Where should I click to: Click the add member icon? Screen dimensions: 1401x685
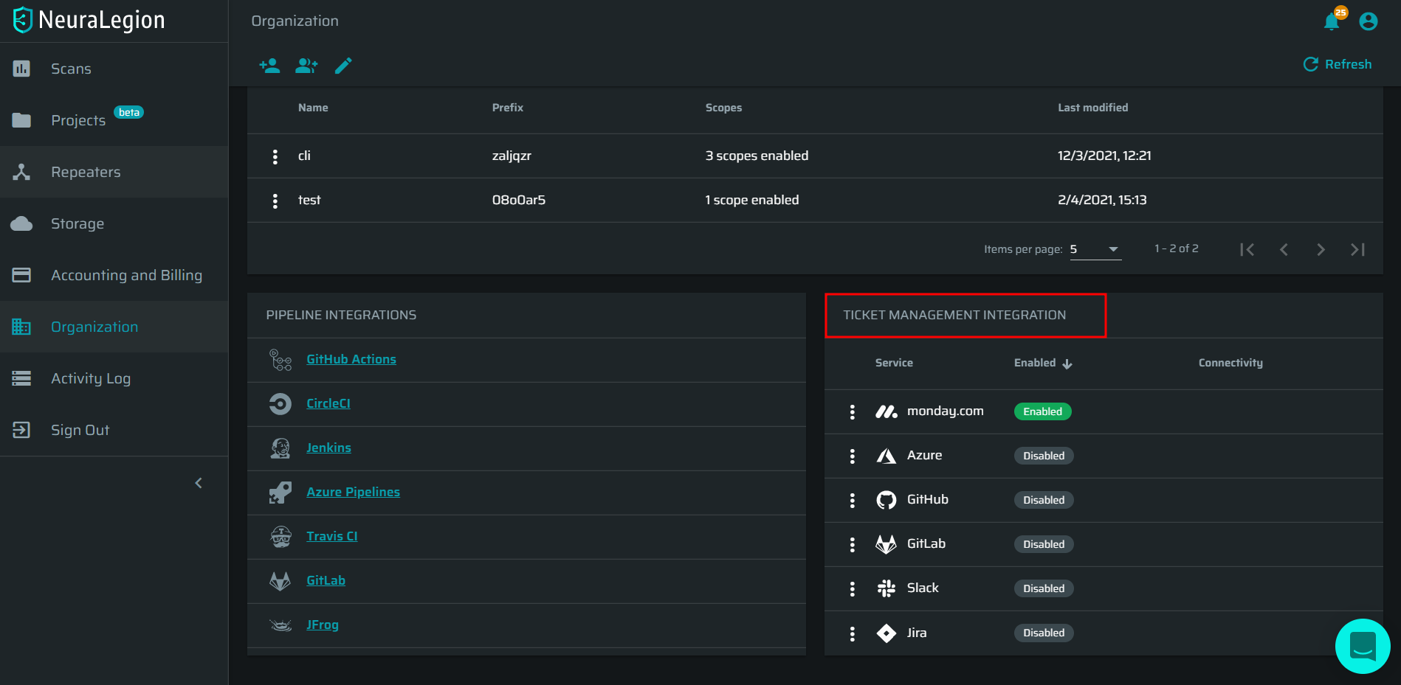[x=269, y=66]
